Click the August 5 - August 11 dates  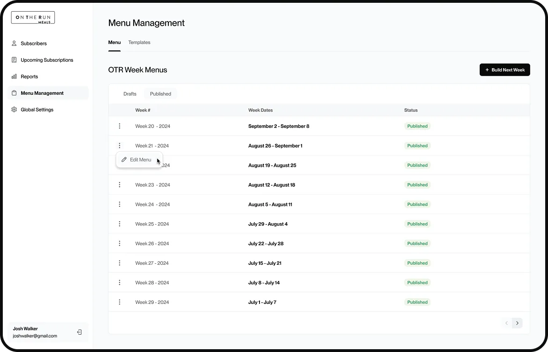tap(270, 204)
